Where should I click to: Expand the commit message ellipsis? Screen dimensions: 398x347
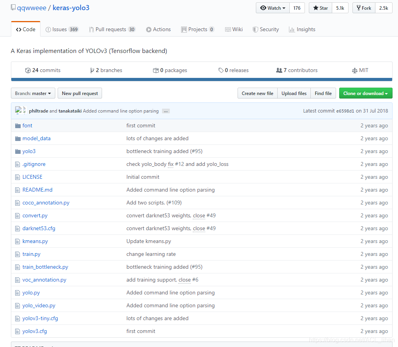(166, 111)
